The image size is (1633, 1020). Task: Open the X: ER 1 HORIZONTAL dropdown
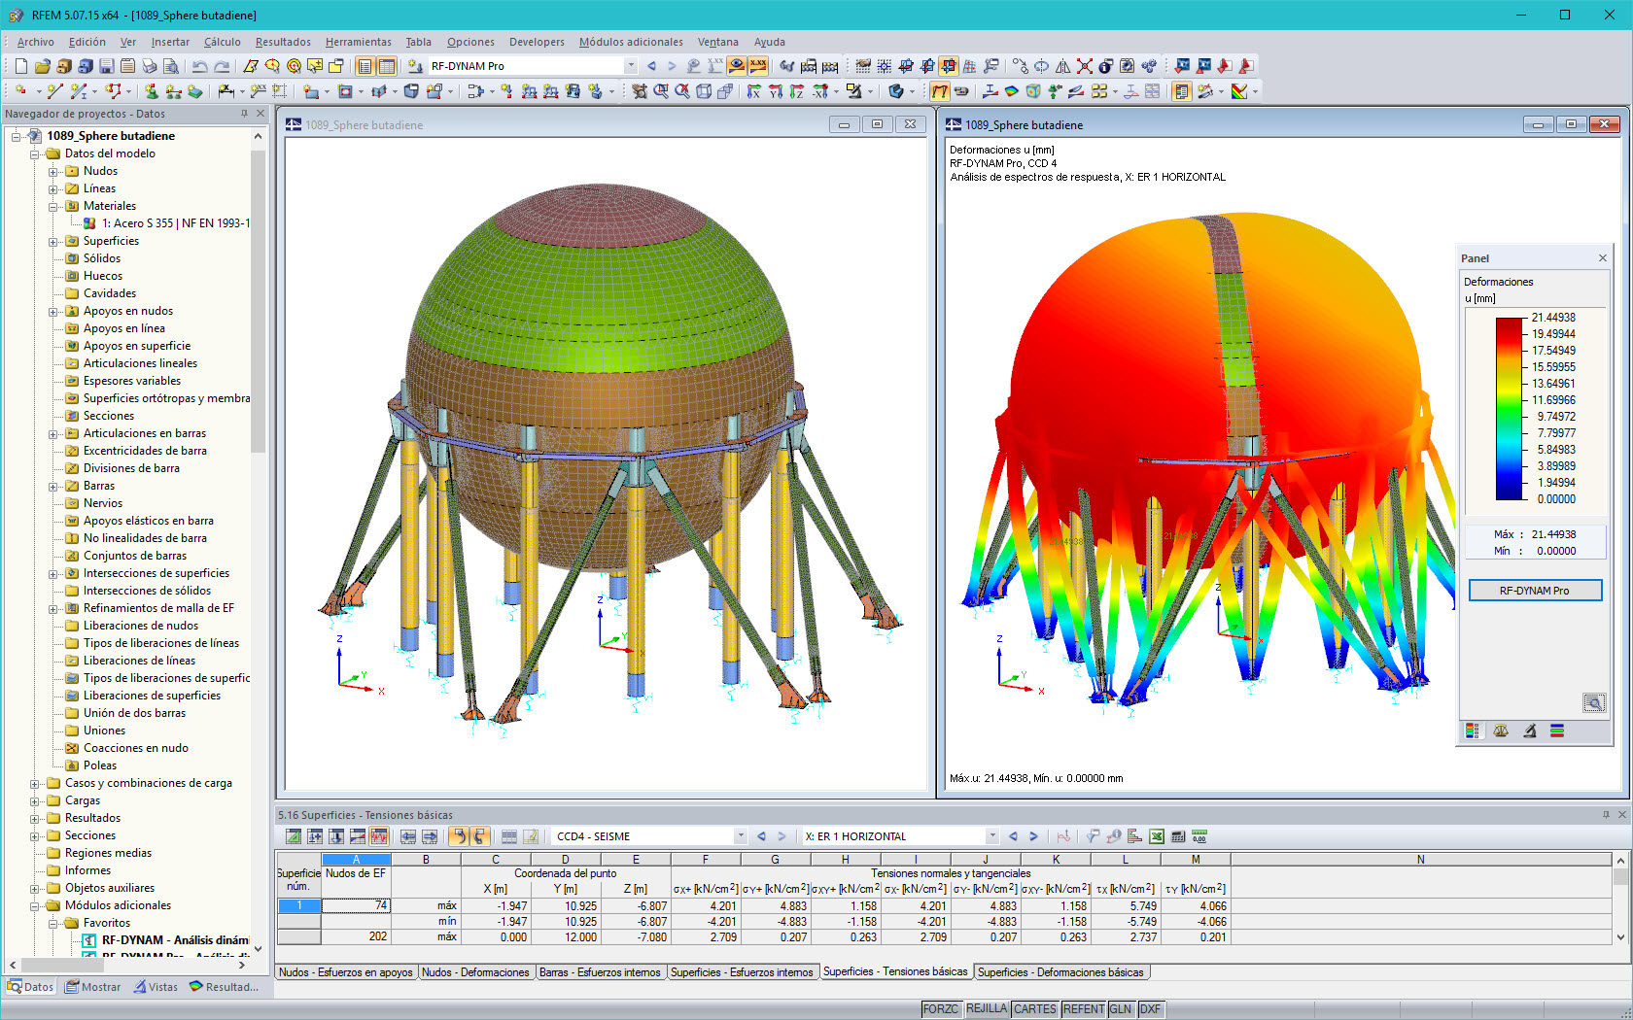[991, 835]
